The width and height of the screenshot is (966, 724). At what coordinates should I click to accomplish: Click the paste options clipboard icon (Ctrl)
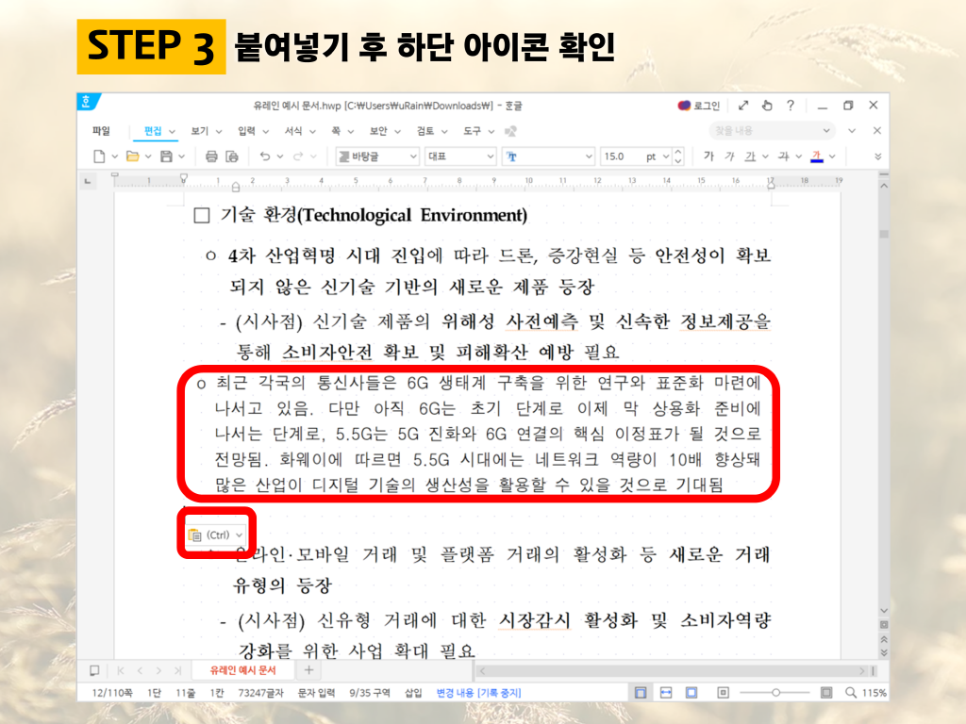tap(194, 535)
